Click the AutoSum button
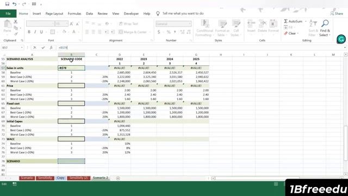Image resolution: width=348 pixels, height=196 pixels. tap(293, 21)
